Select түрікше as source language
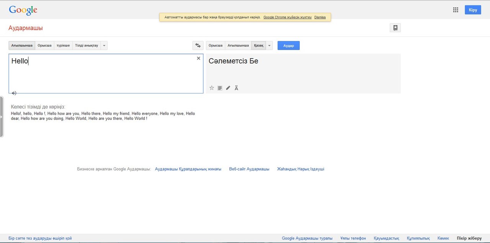Screen dimensions: 490x243 [x=63, y=46]
